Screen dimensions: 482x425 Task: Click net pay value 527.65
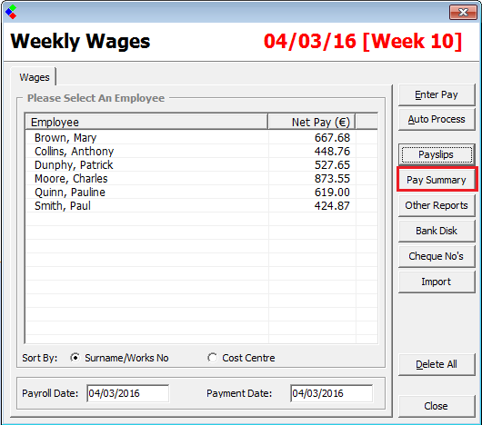[x=332, y=164]
